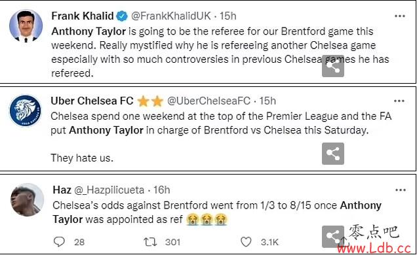Click the share icon on Frank Khalid's tweet
The height and width of the screenshot is (255, 417).
333,66
